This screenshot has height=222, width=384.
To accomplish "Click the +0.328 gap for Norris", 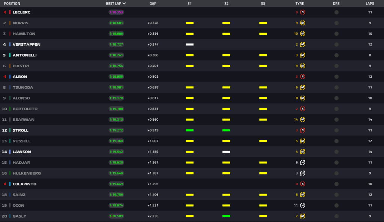I will 153,23.
